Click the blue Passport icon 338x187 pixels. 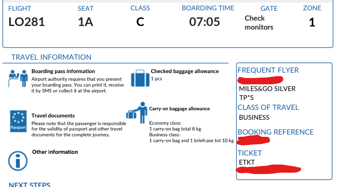18,121
